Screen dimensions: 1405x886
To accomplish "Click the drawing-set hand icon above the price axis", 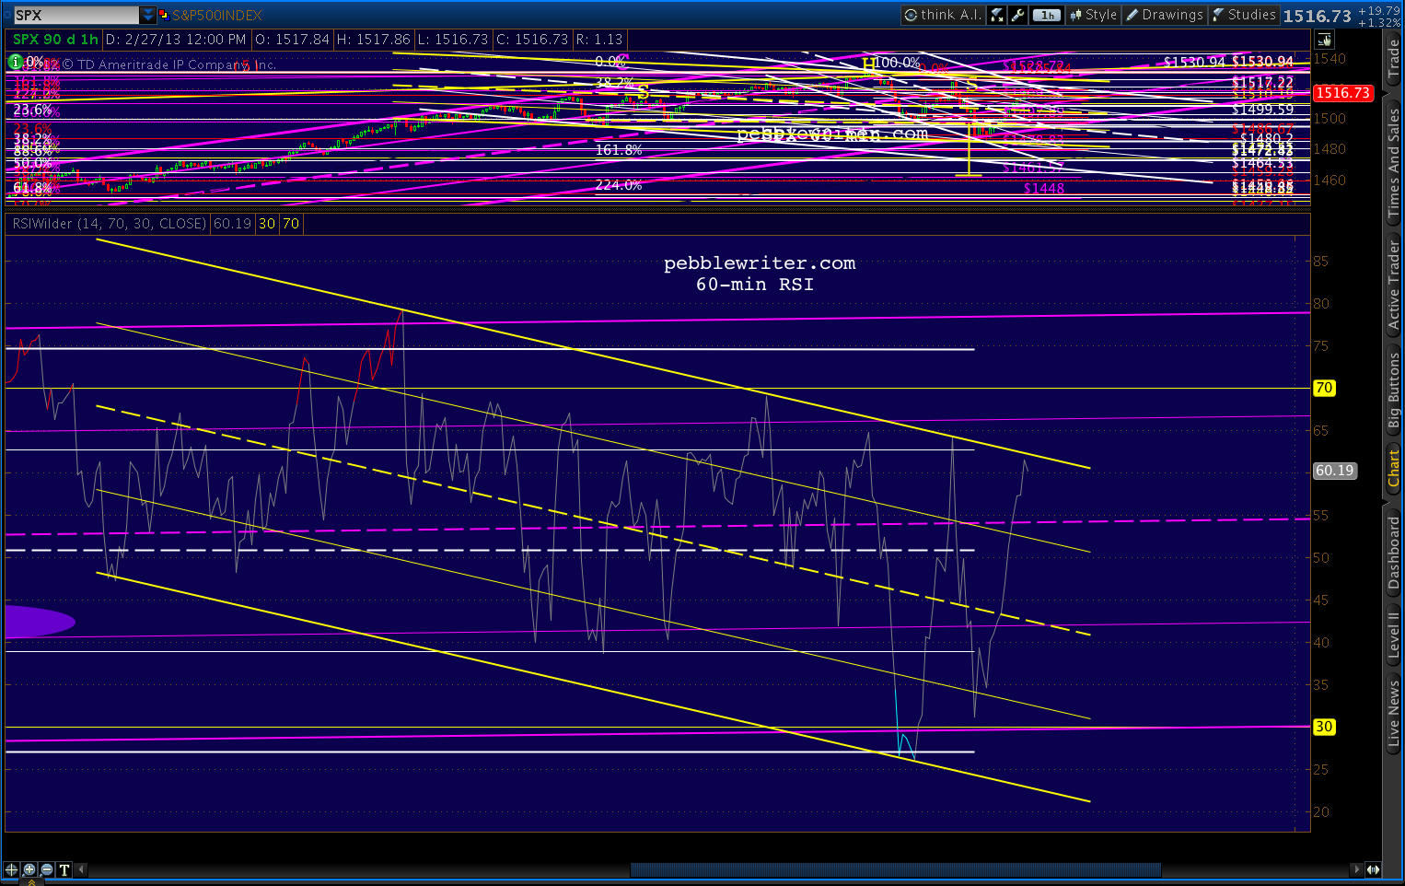I will tap(1324, 40).
